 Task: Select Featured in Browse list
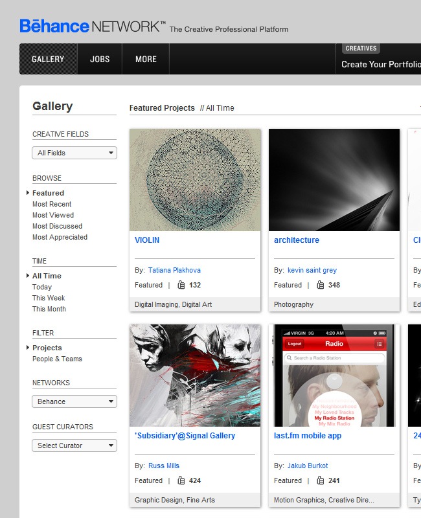click(48, 193)
